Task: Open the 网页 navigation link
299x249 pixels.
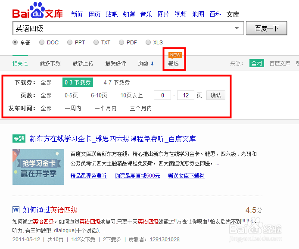Action: pos(95,14)
